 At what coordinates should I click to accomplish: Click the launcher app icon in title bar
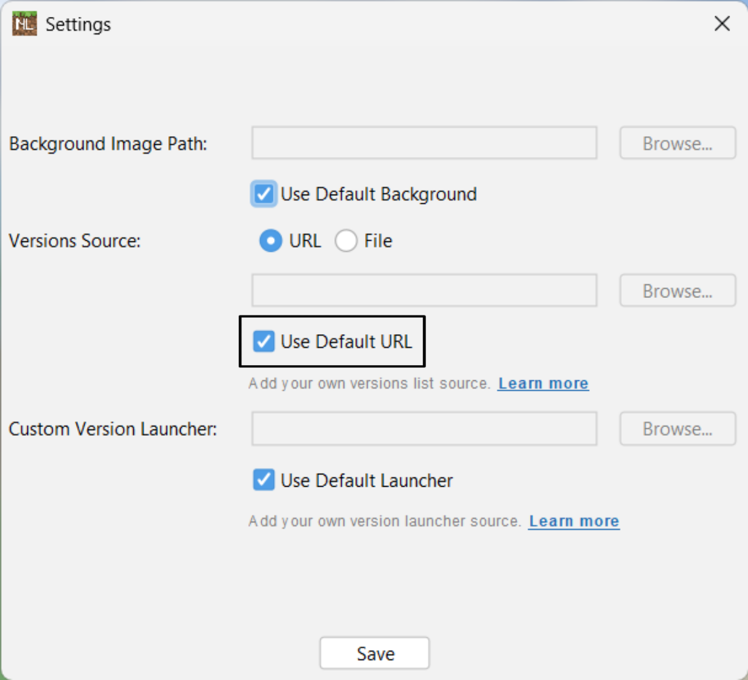click(24, 24)
